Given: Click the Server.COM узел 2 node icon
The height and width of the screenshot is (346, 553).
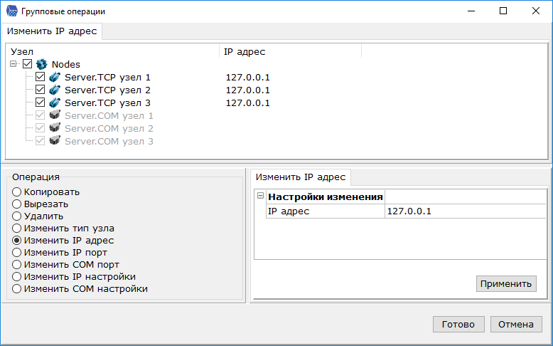Looking at the screenshot, I should point(55,129).
